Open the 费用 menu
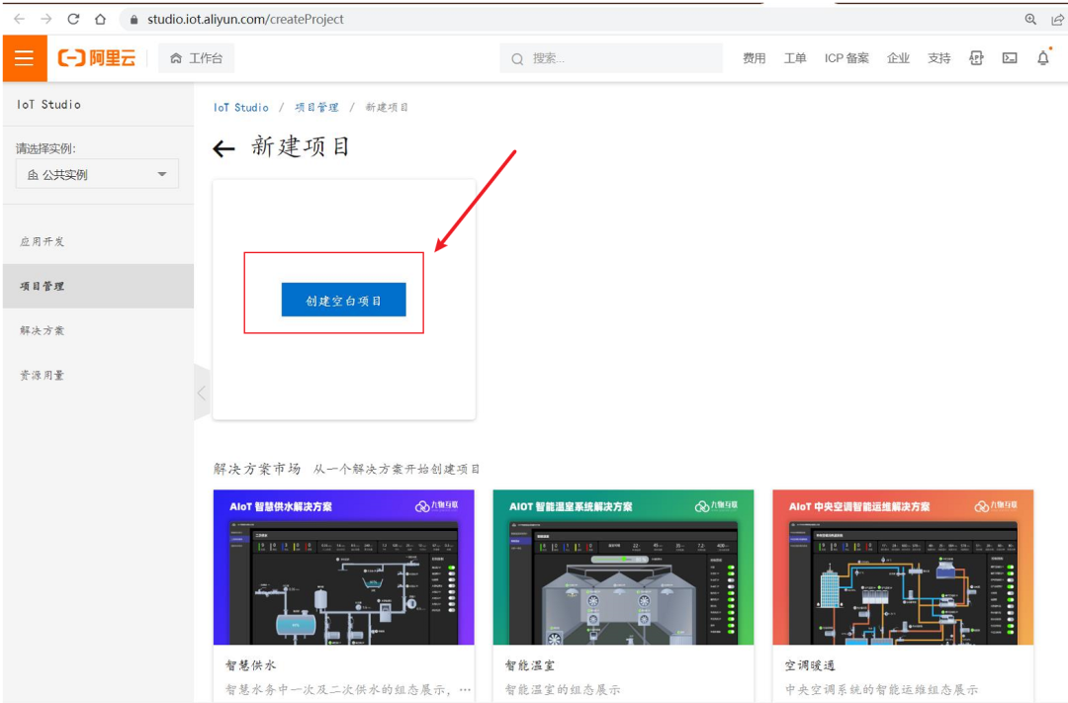This screenshot has width=1068, height=703. pos(754,58)
